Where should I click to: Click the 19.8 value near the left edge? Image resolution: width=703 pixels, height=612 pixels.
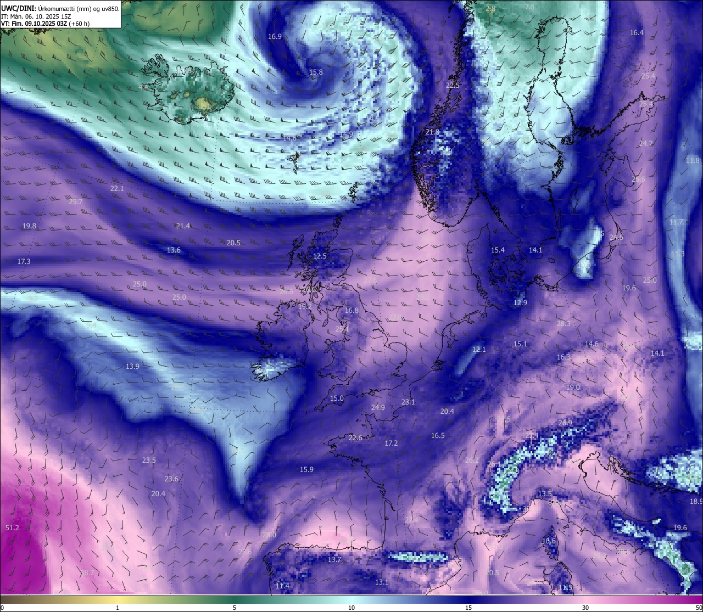click(x=30, y=226)
